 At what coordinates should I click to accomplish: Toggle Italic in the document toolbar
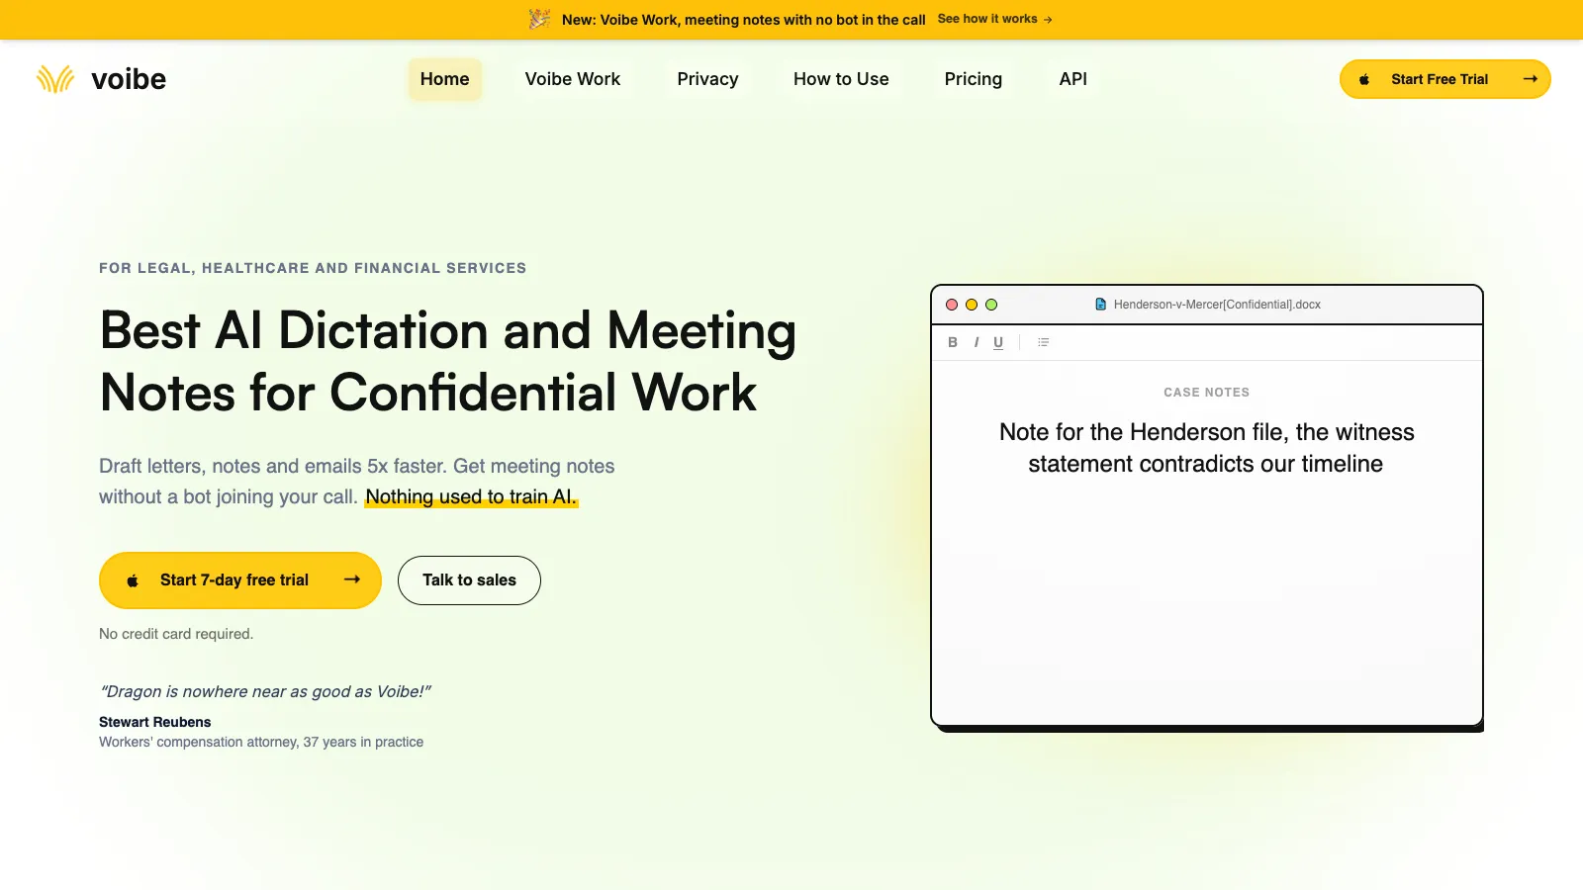click(977, 342)
